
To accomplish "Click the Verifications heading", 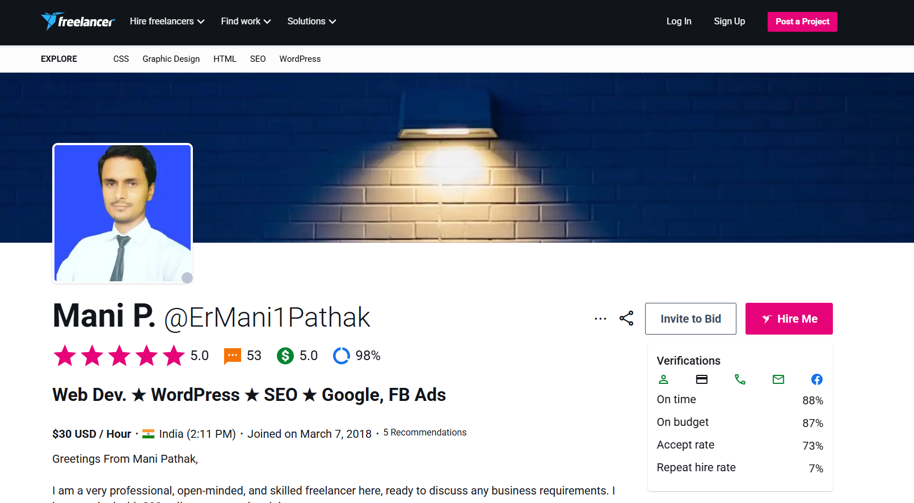I will point(688,361).
